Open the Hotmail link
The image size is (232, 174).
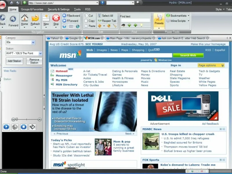(61, 71)
